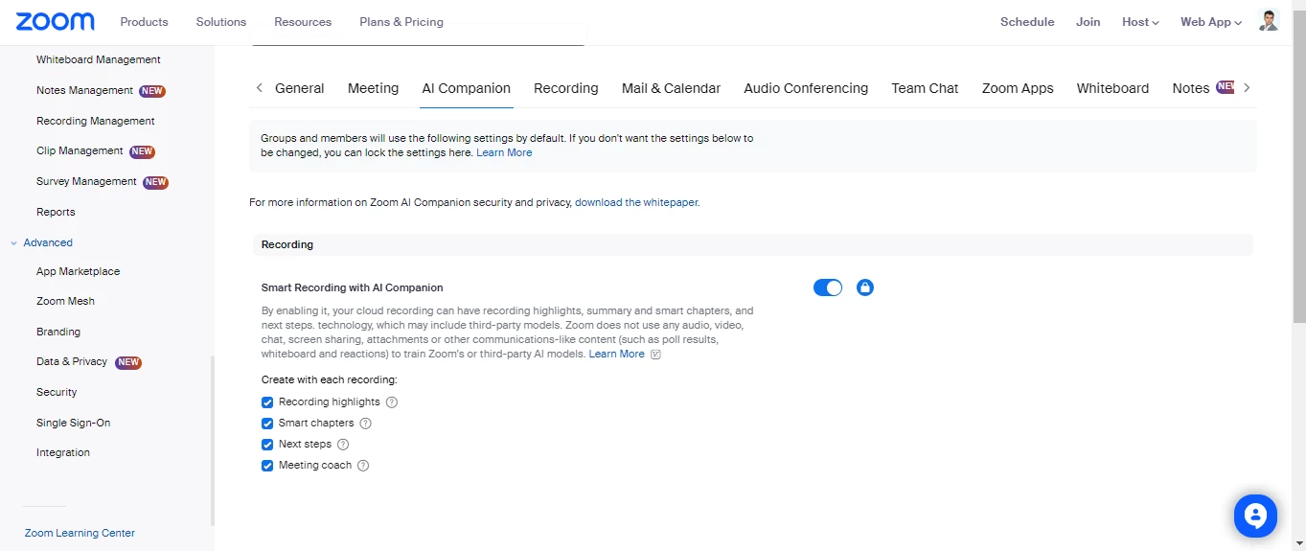Click the Join link
The height and width of the screenshot is (551, 1306).
[x=1088, y=21]
